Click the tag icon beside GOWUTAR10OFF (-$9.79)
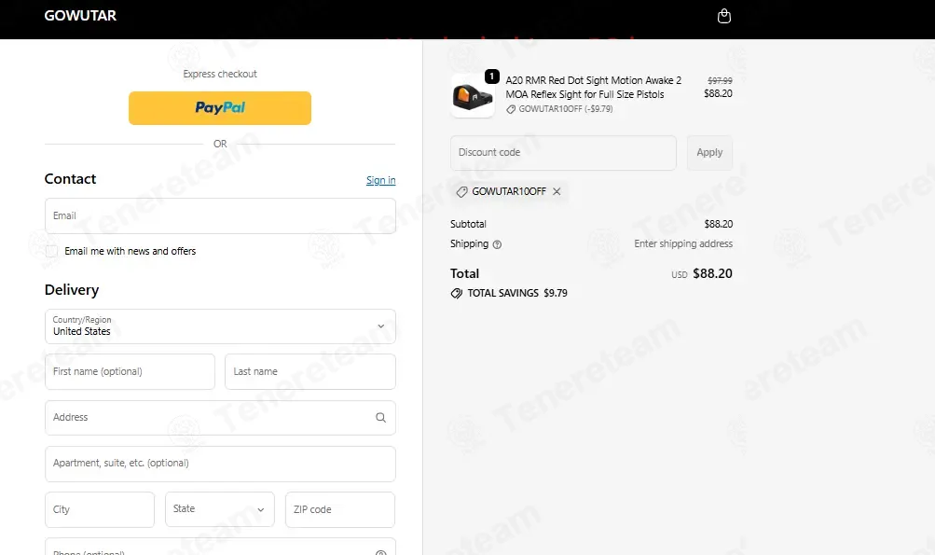The height and width of the screenshot is (555, 935). click(x=511, y=109)
